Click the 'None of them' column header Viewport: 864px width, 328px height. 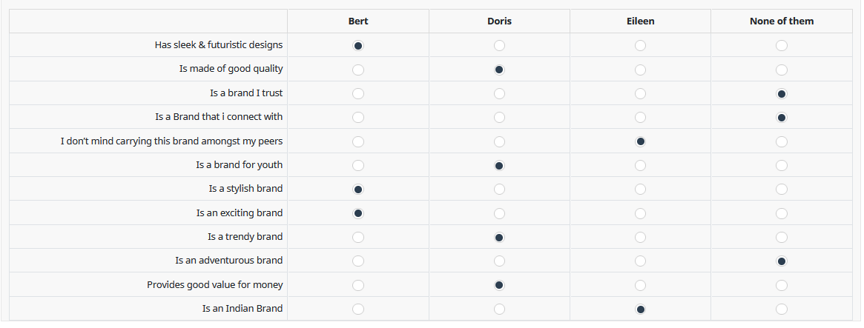pos(781,21)
